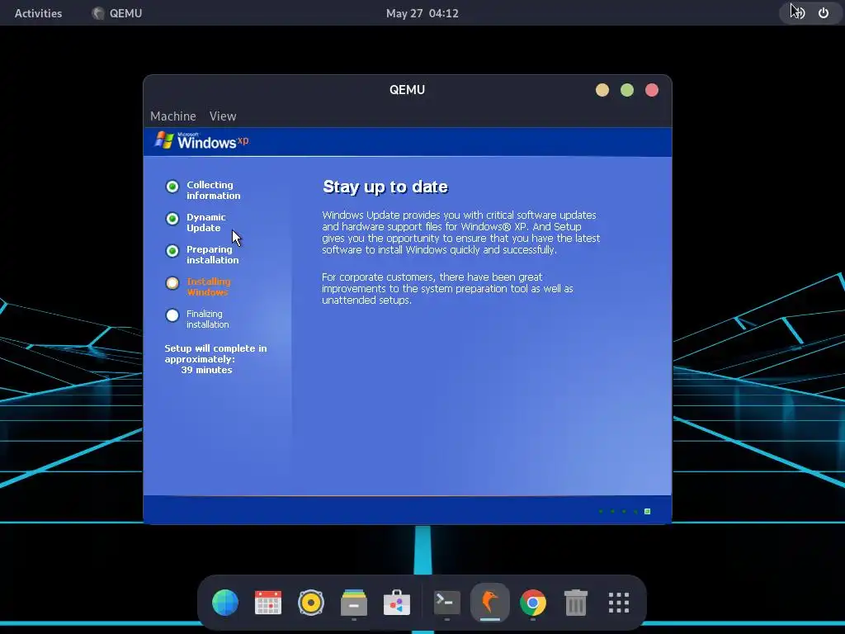Click the Activities button in top bar
The width and height of the screenshot is (845, 634).
point(38,13)
